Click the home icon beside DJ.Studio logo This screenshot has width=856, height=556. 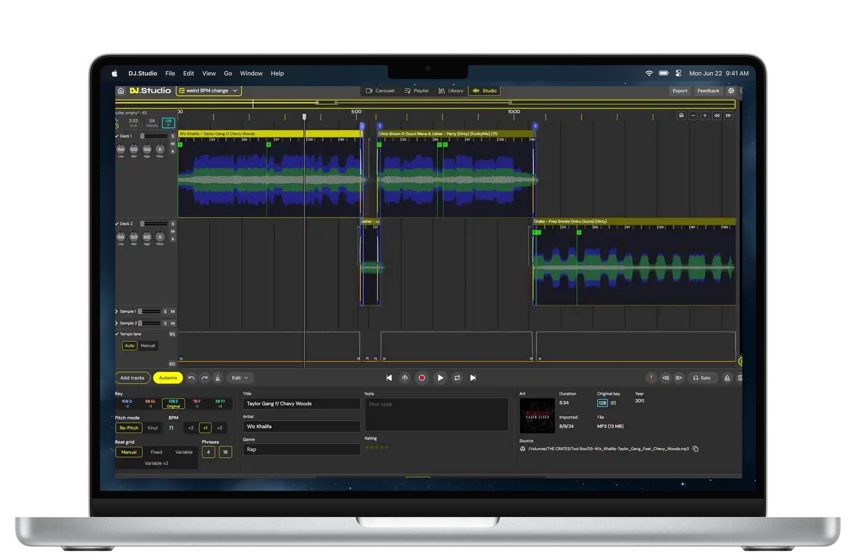coord(120,91)
